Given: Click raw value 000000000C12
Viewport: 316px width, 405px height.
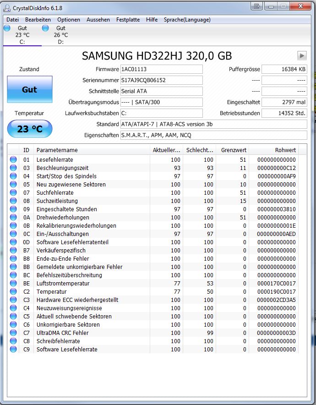Looking at the screenshot, I should 277,168.
